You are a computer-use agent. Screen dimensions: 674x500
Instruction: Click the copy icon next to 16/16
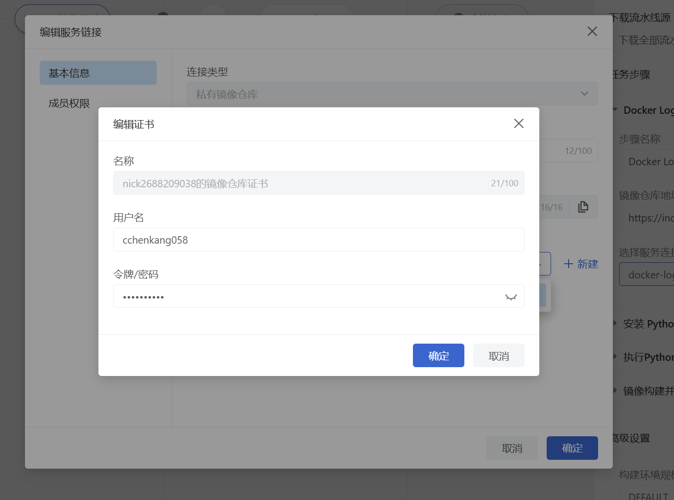coord(583,207)
